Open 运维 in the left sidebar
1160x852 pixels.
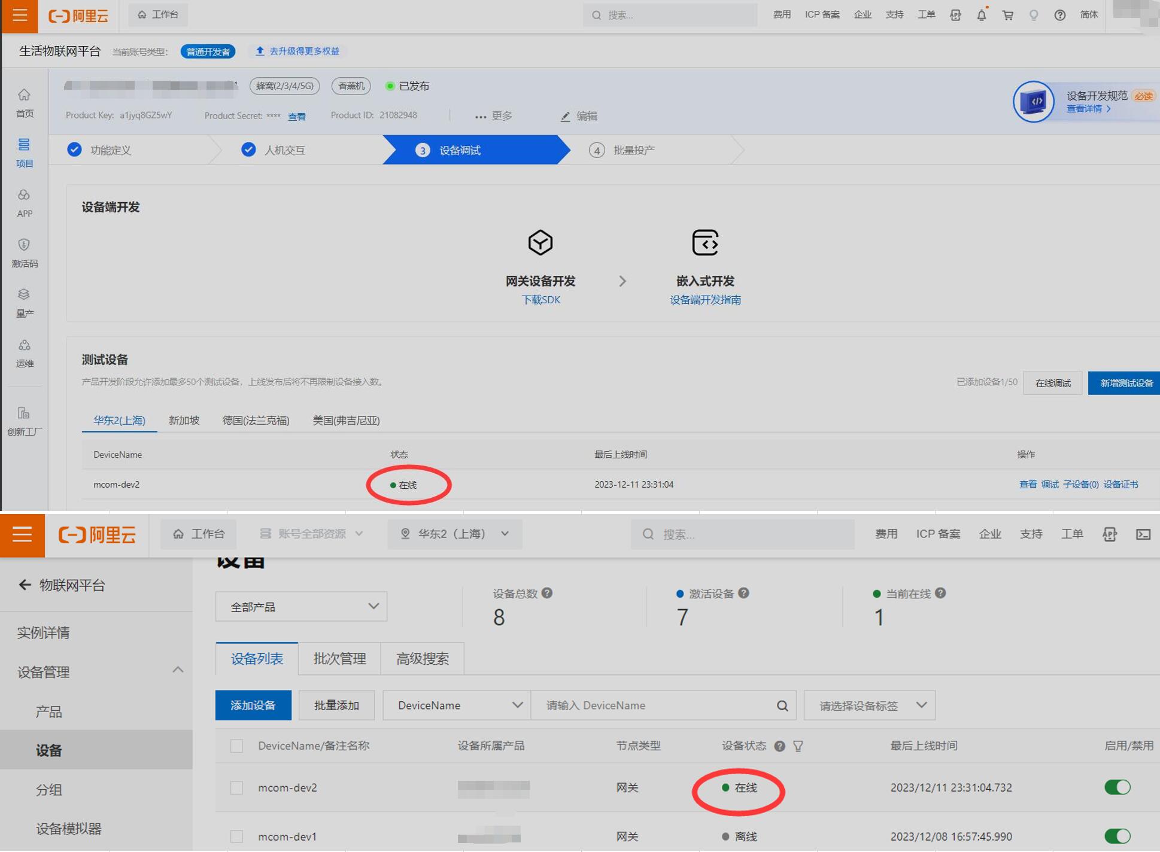click(x=25, y=354)
